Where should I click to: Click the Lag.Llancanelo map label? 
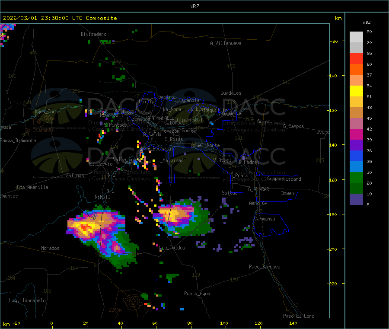pos(27,300)
